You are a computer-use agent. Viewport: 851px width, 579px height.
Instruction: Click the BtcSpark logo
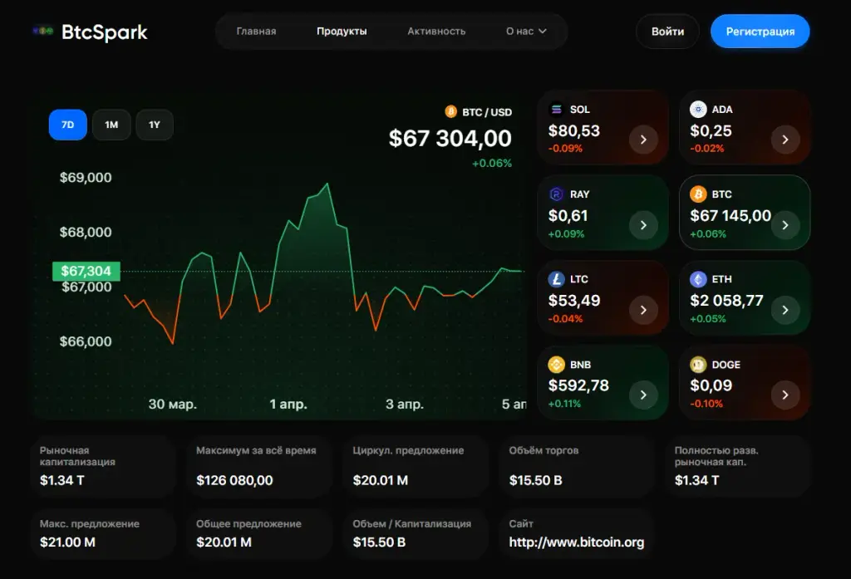(90, 32)
